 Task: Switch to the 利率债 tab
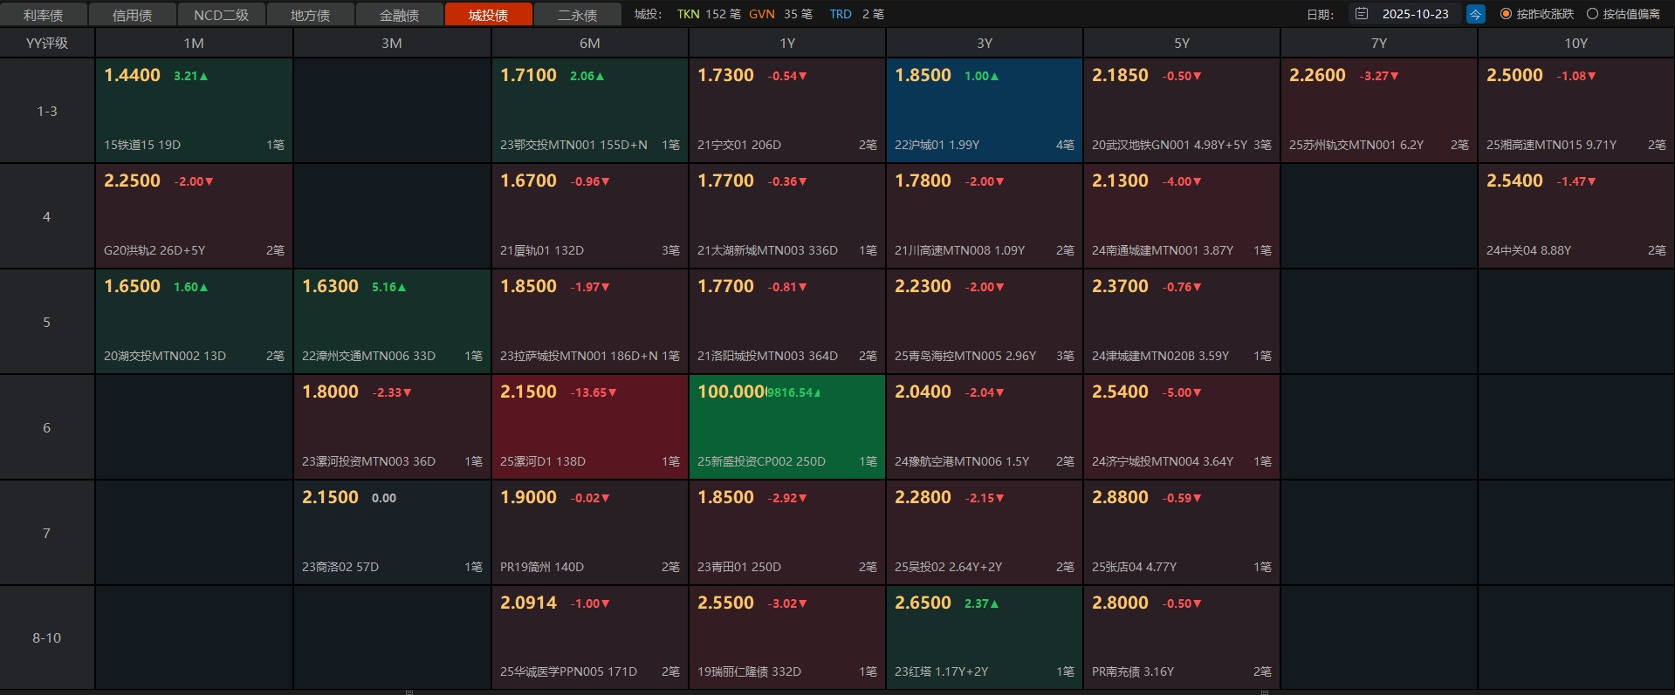[x=44, y=15]
